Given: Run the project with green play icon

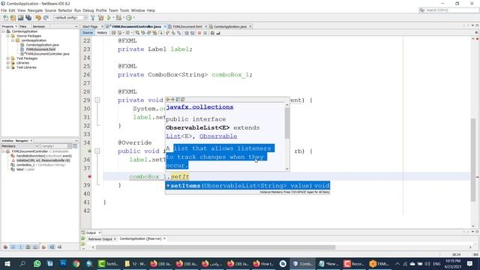Looking at the screenshot, I should click(x=109, y=18).
